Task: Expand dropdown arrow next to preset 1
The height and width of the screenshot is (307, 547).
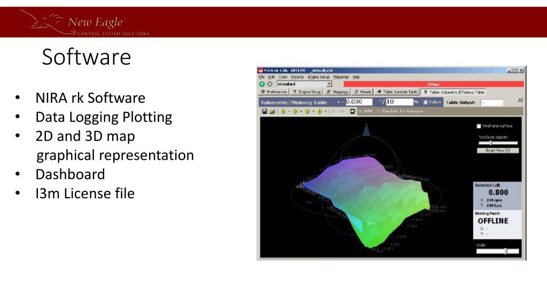Action: coord(289,111)
